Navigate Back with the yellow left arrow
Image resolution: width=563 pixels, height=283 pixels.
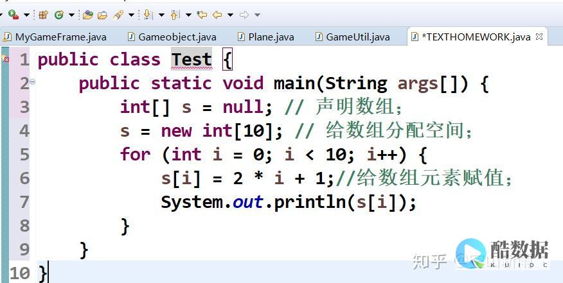217,15
